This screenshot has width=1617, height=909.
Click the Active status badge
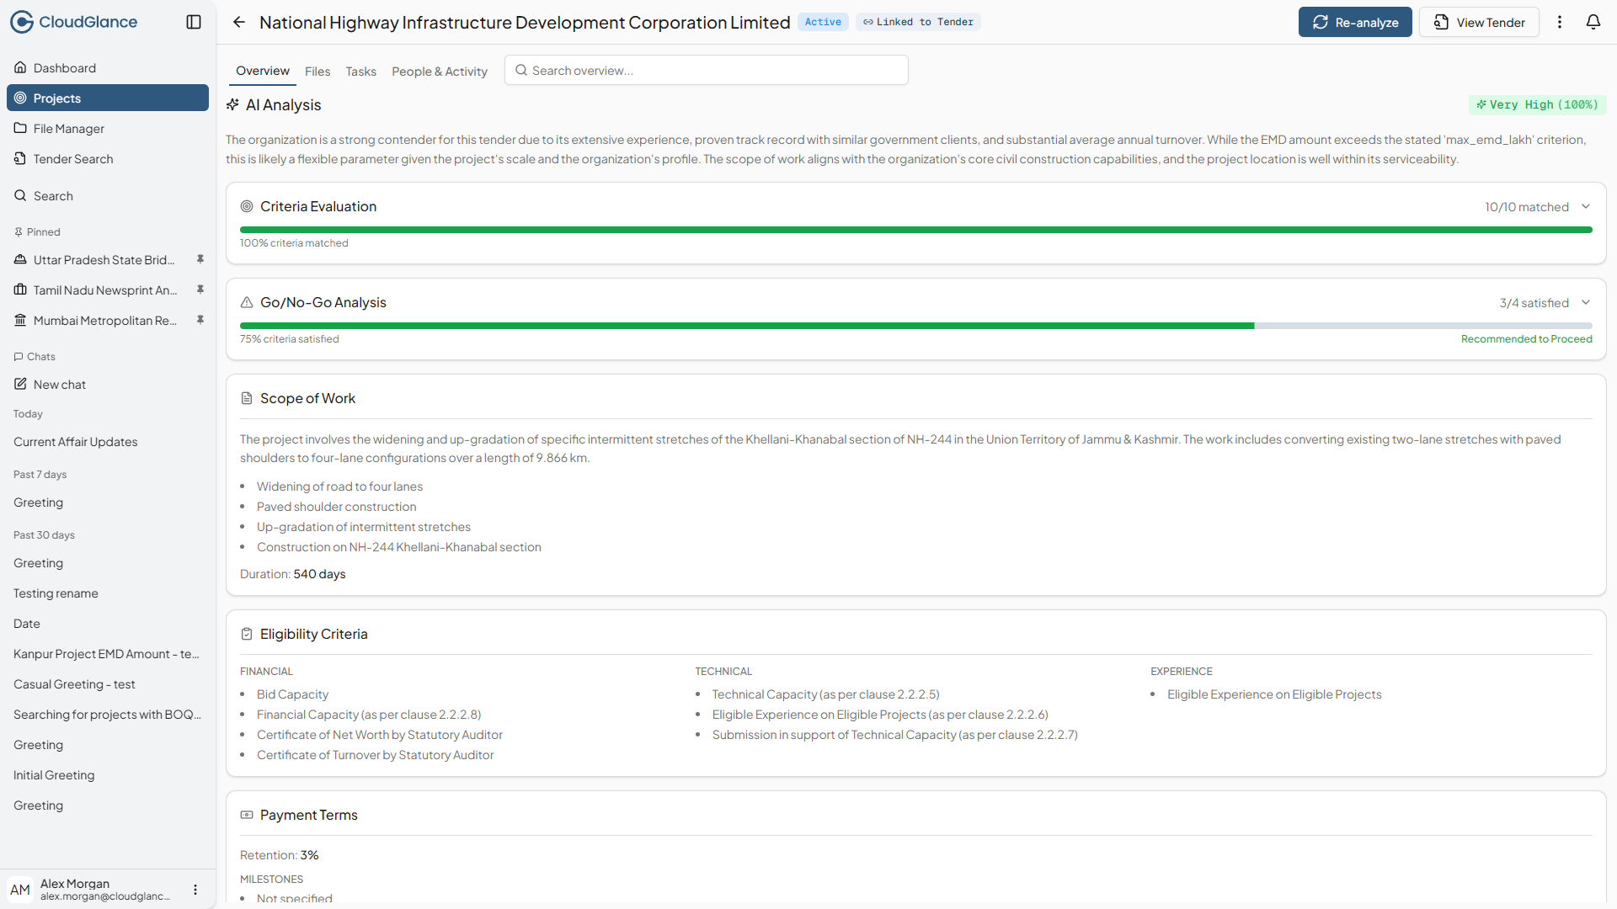coord(823,22)
